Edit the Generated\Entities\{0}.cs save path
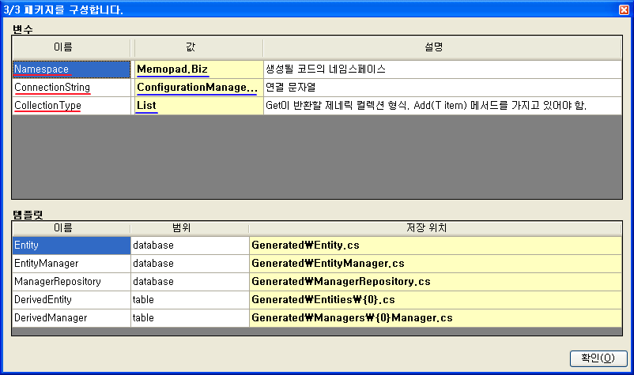The width and height of the screenshot is (634, 375). point(436,300)
